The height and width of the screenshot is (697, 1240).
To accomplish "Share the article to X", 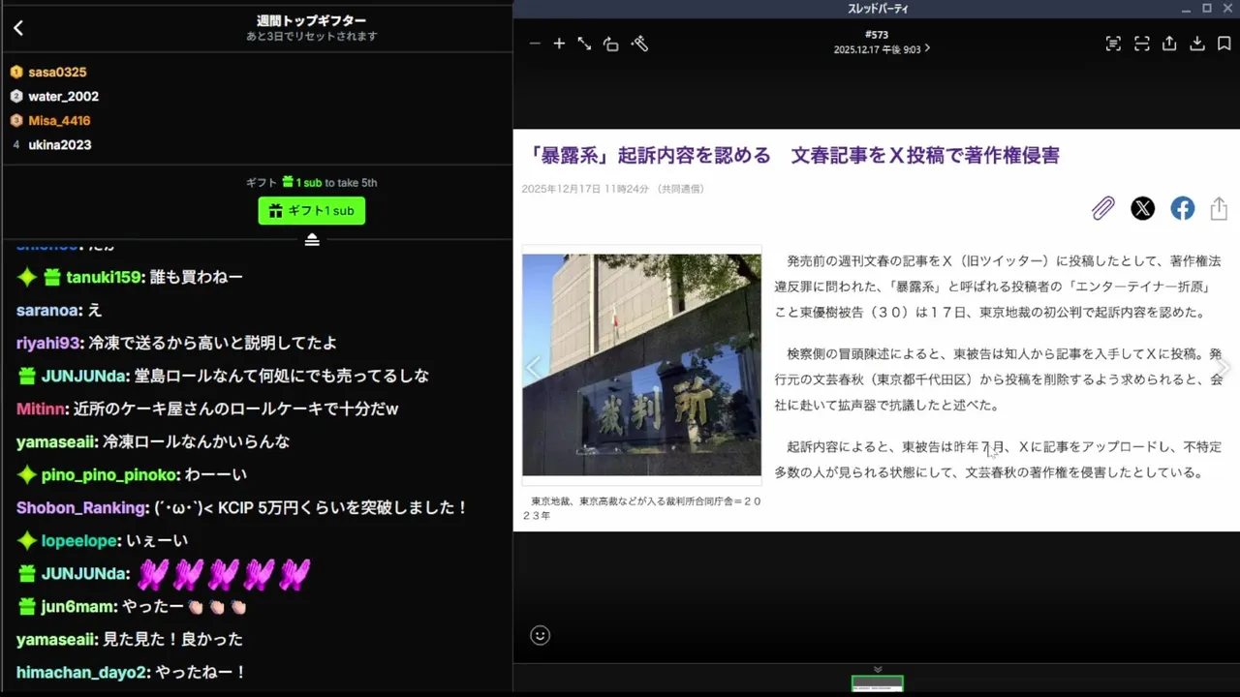I will [x=1143, y=208].
